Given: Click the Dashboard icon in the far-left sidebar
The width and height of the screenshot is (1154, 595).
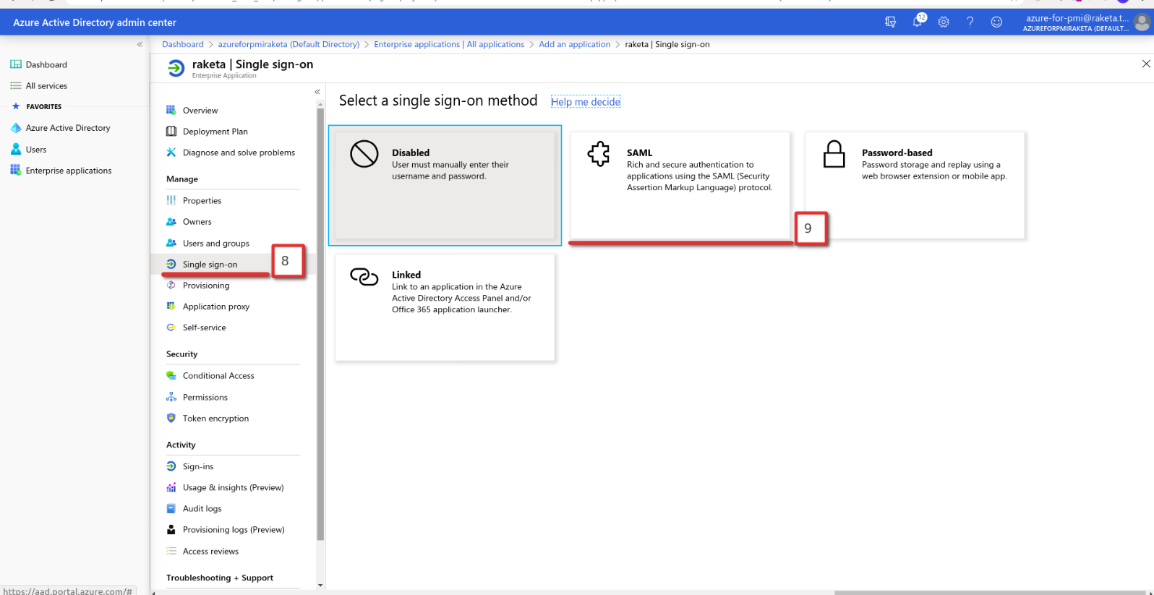Looking at the screenshot, I should pos(16,64).
